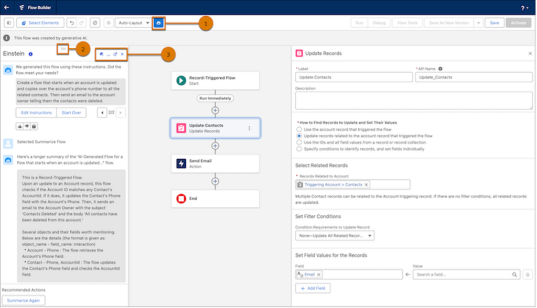Minimize the Einstein panel
The width and height of the screenshot is (537, 308).
(x=108, y=54)
